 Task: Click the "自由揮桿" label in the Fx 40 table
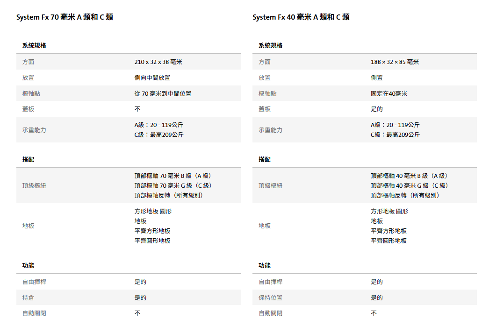pos(271,282)
